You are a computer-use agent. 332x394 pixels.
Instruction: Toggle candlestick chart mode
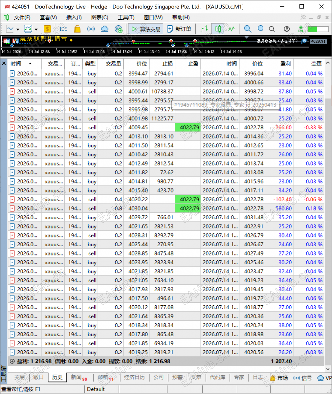tap(218, 29)
